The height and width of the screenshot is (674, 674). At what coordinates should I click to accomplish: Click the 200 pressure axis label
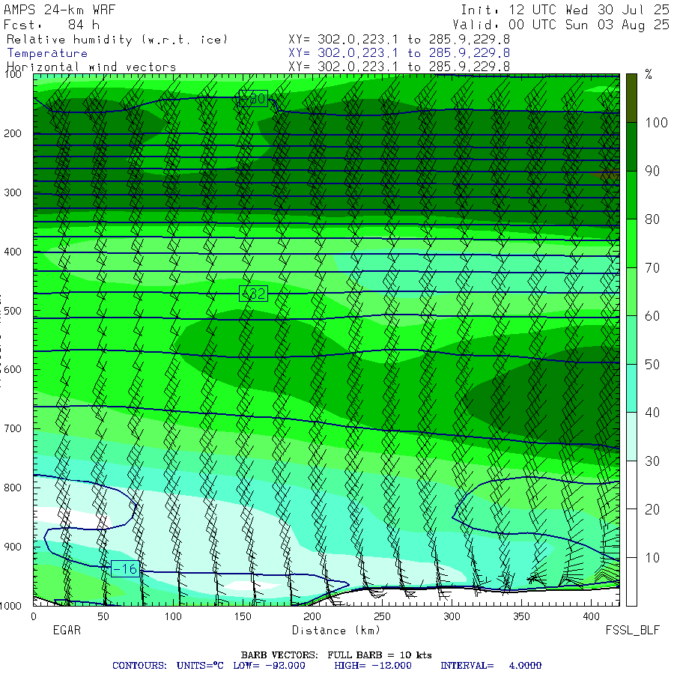coord(13,134)
